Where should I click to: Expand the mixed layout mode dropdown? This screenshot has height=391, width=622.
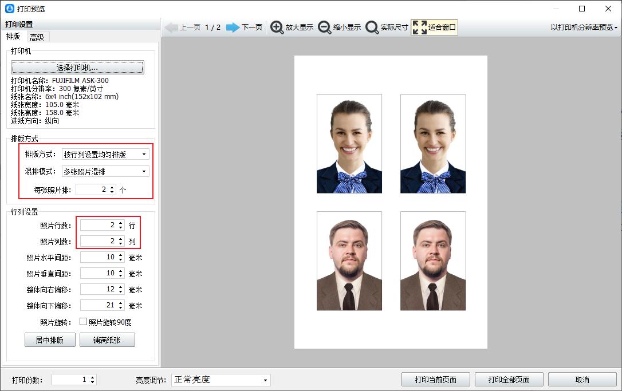click(105, 171)
